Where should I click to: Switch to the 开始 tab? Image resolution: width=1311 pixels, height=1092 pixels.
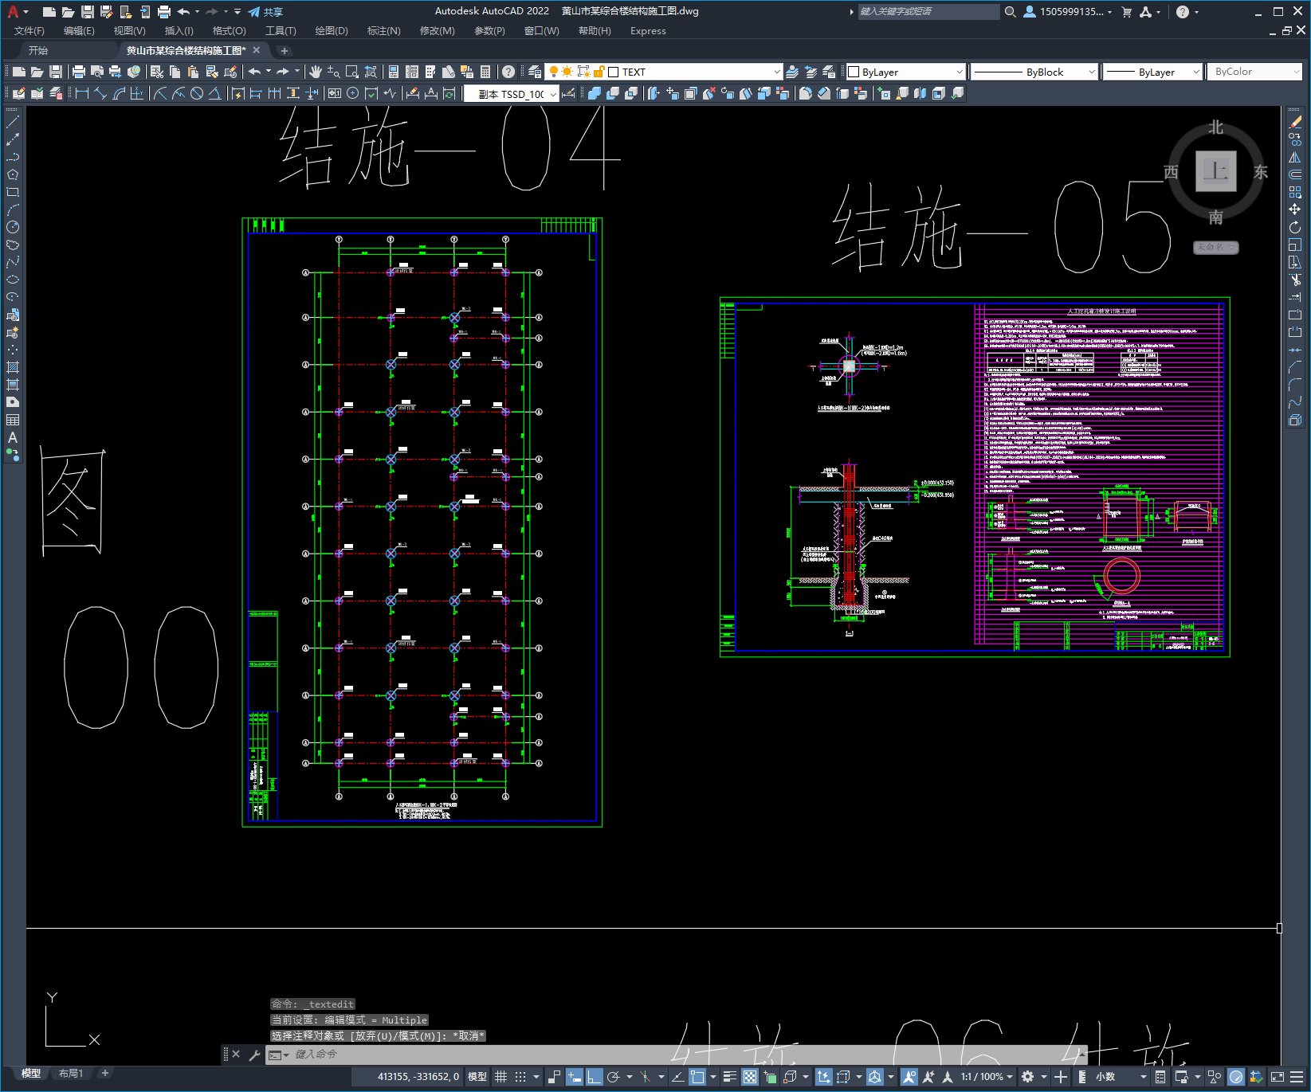pos(38,50)
